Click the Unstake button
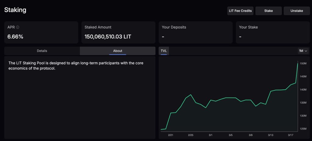Image resolution: width=312 pixels, height=141 pixels. pos(296,11)
